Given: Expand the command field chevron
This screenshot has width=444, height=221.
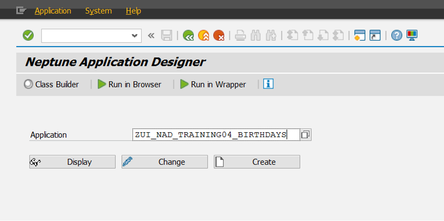Looking at the screenshot, I should 151,36.
